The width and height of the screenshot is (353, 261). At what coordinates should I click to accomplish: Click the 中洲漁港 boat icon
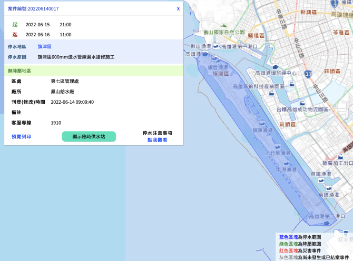pos(287,164)
